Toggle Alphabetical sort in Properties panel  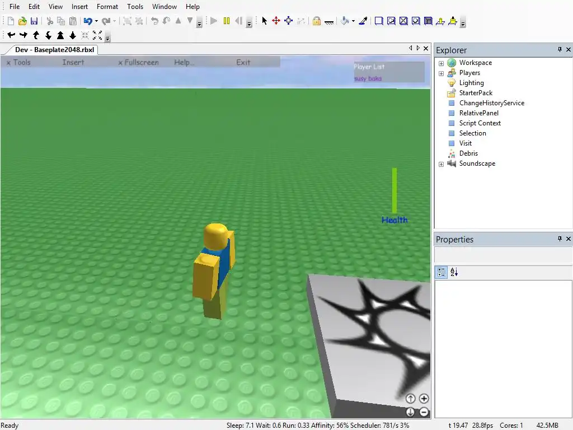(454, 272)
